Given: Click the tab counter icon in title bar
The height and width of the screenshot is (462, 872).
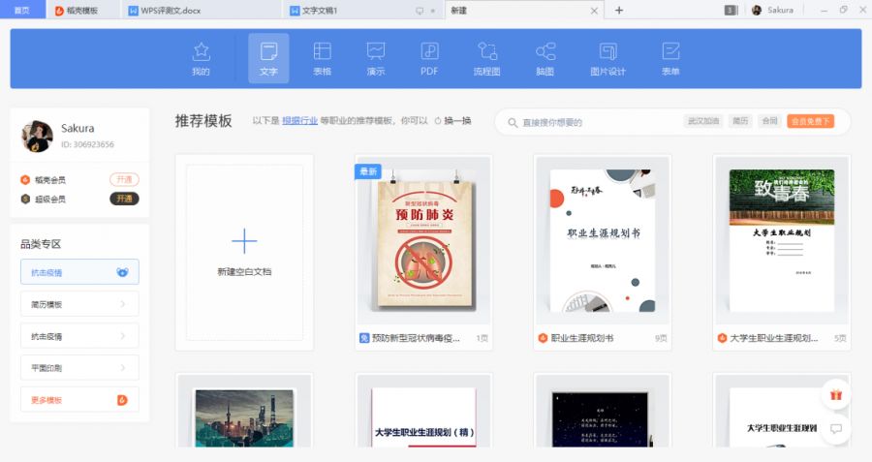Looking at the screenshot, I should pos(731,10).
